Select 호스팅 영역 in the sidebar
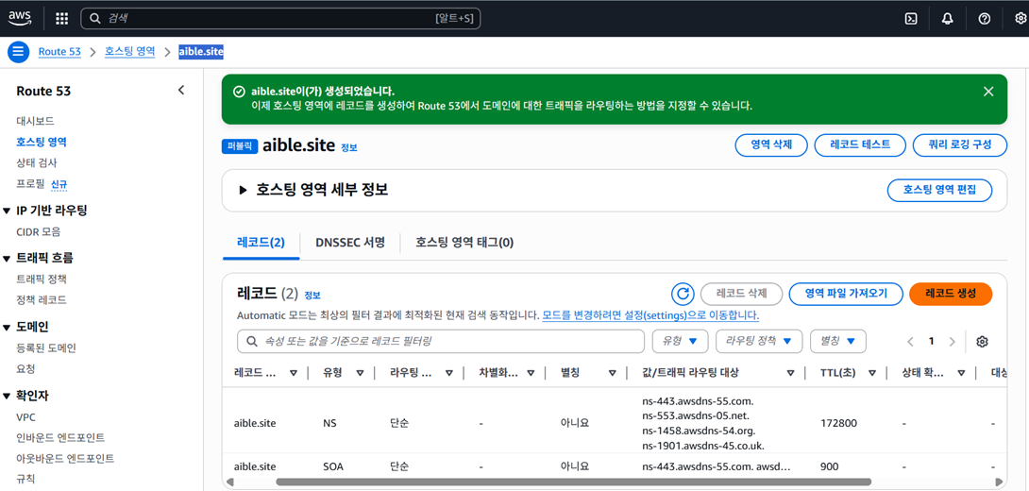 [42, 141]
